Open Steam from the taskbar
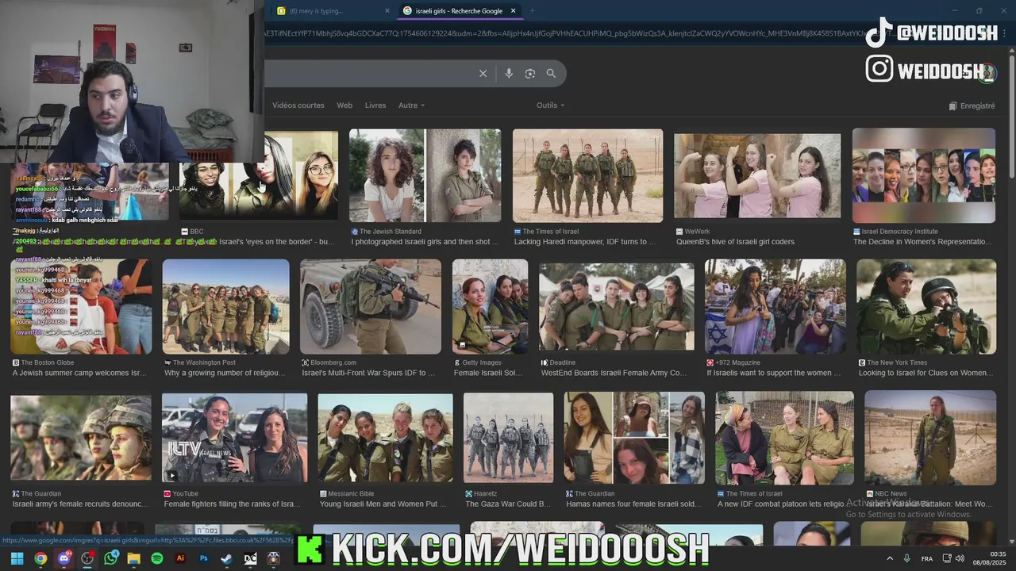 pyautogui.click(x=227, y=558)
